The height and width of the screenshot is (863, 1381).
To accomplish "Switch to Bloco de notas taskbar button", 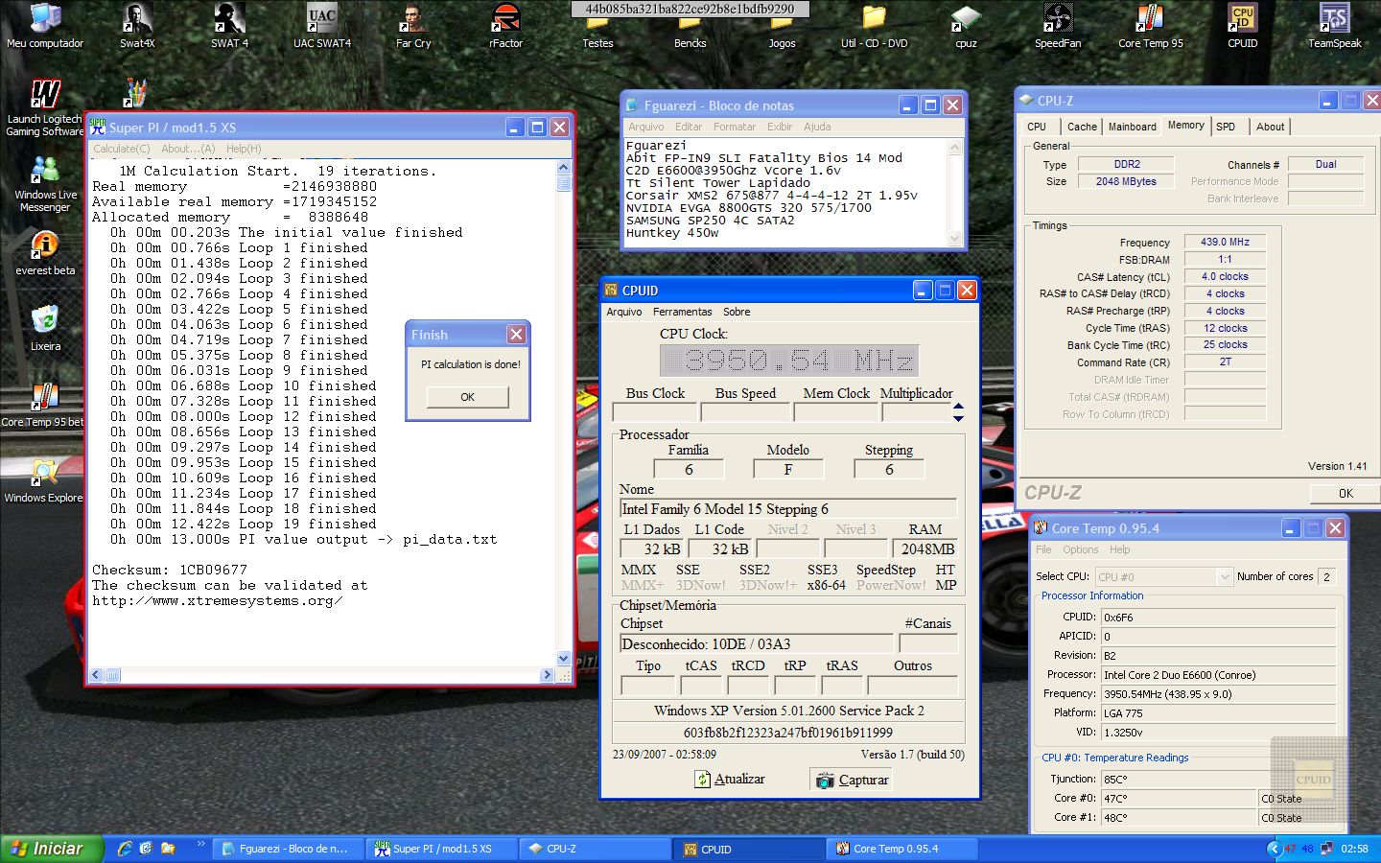I will pos(289,849).
